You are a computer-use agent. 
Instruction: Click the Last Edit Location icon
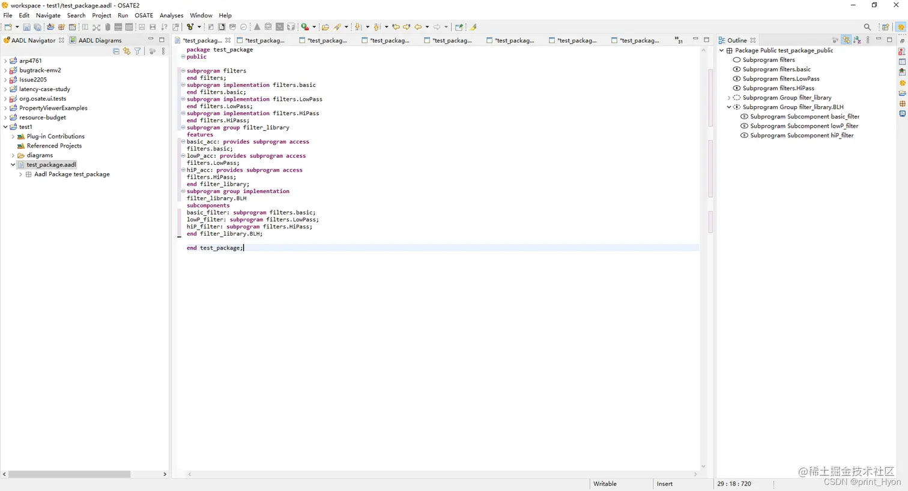coord(396,27)
